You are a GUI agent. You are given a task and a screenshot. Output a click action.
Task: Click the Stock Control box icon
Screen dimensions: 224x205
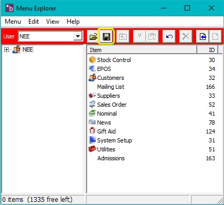tap(92, 60)
